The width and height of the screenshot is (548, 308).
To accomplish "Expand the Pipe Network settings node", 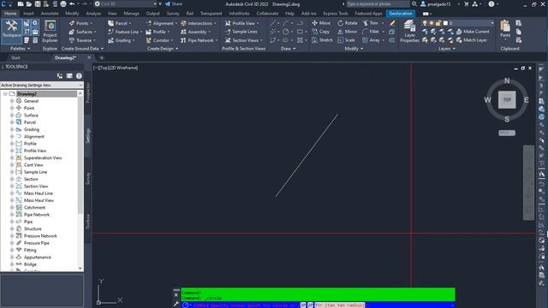I will pos(12,215).
